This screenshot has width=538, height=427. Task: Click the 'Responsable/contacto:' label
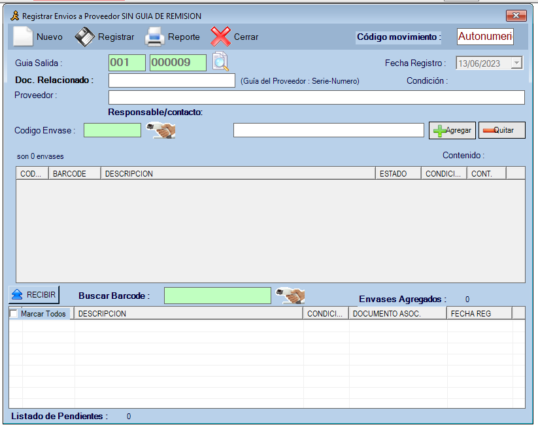click(x=155, y=112)
